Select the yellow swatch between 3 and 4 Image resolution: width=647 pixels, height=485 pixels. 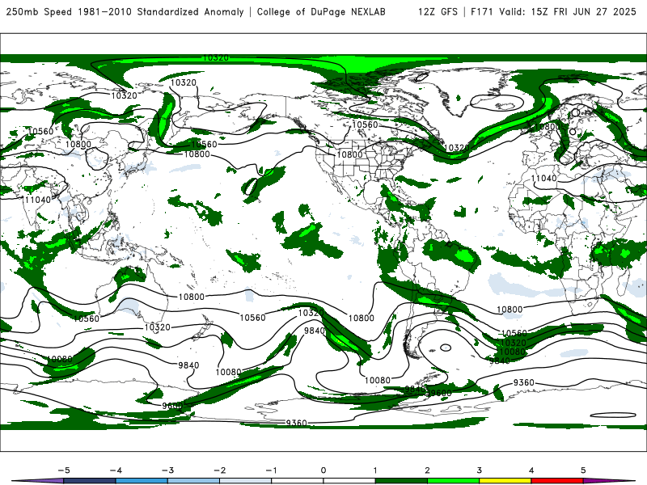pos(505,481)
